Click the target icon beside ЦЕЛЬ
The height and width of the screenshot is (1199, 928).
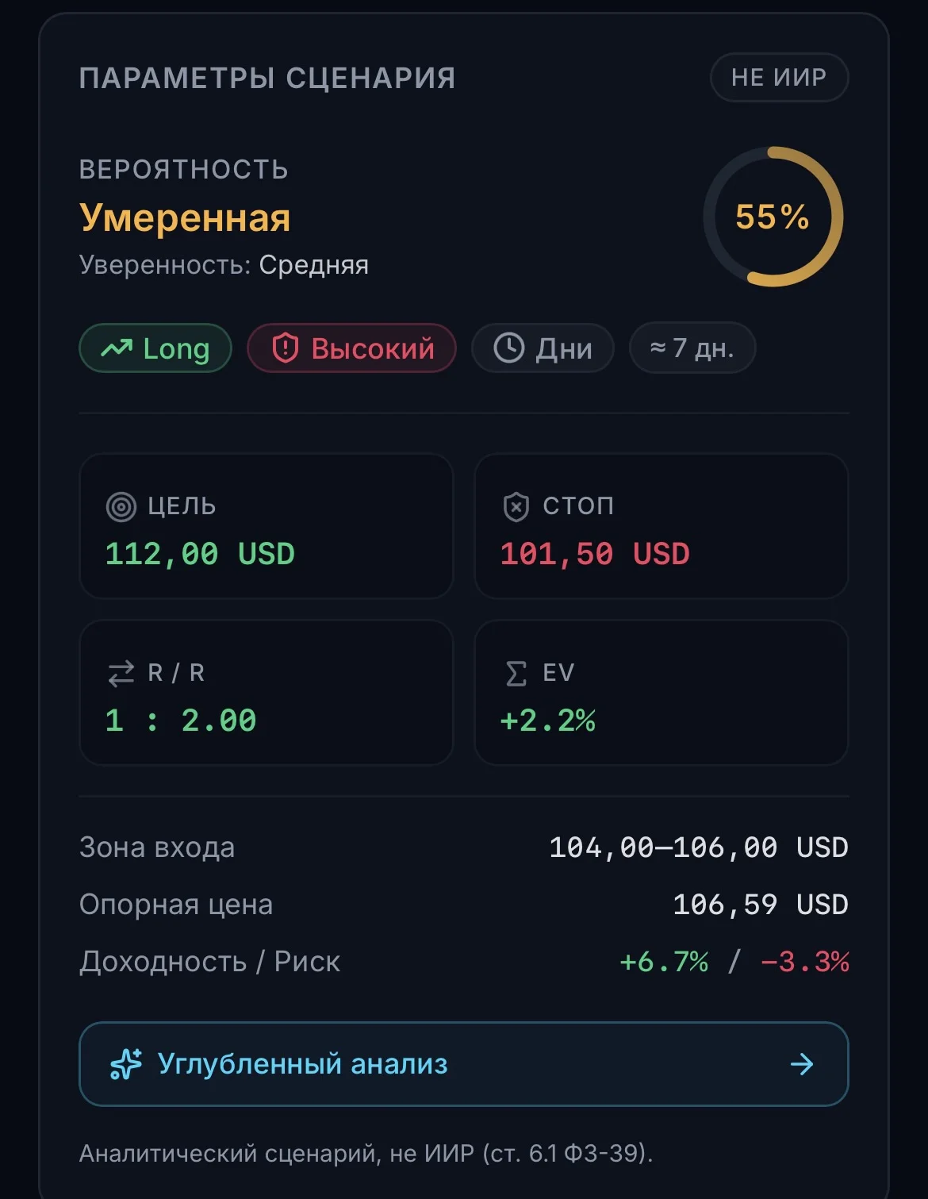pos(121,506)
